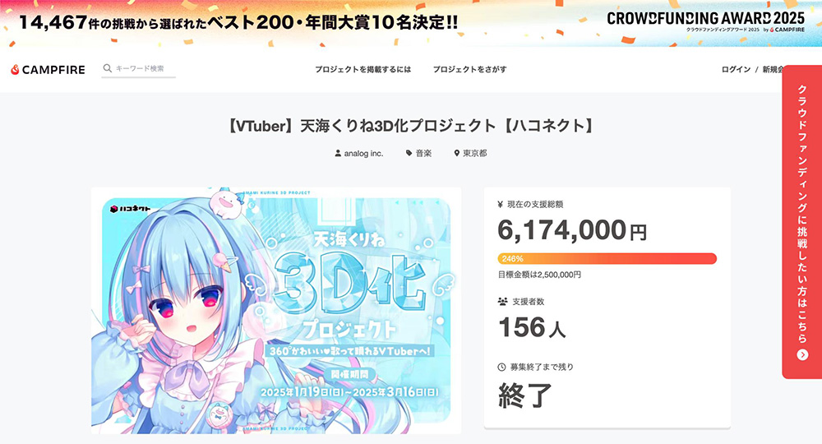Click the search magnifier icon
The image size is (822, 444).
(108, 68)
